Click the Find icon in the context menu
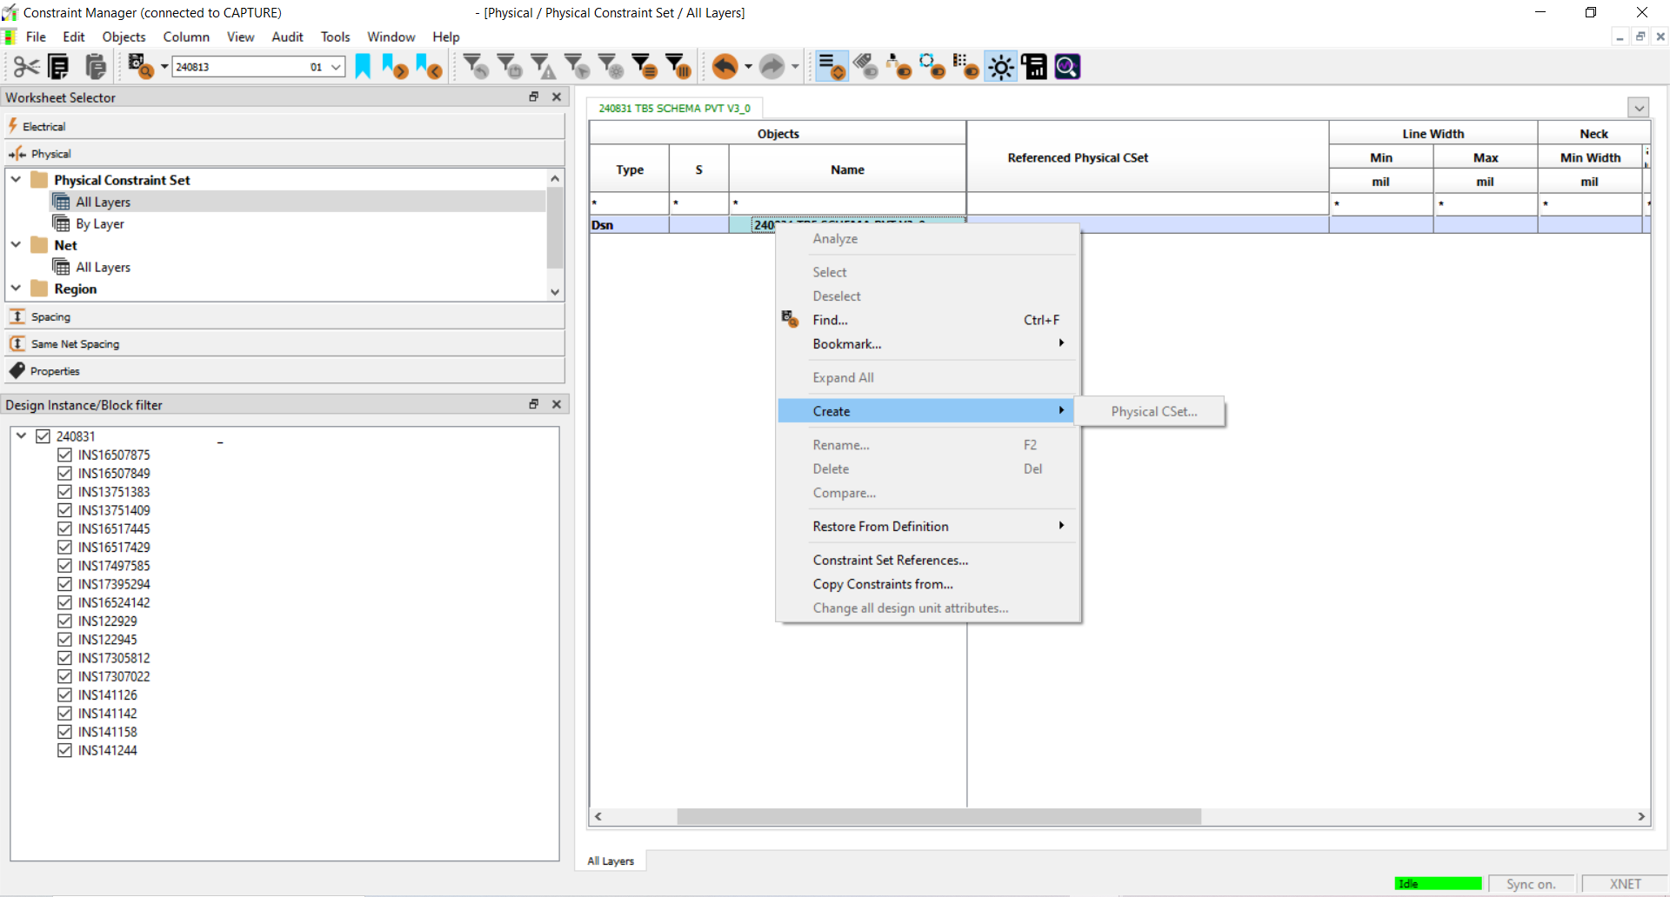 790,319
